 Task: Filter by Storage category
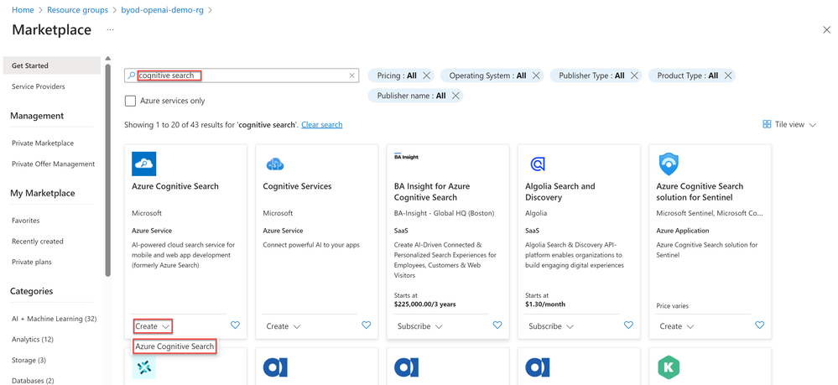(29, 361)
